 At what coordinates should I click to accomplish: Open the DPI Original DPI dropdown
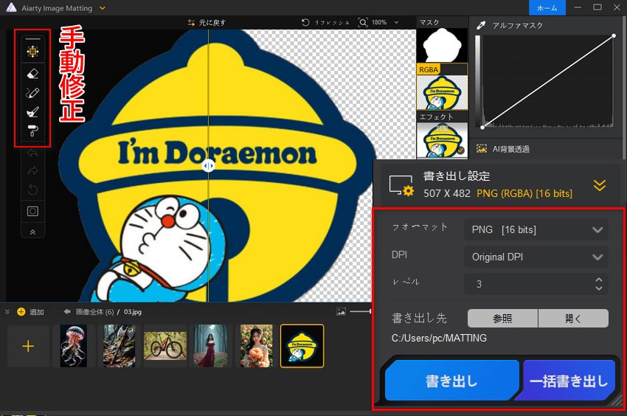(536, 257)
